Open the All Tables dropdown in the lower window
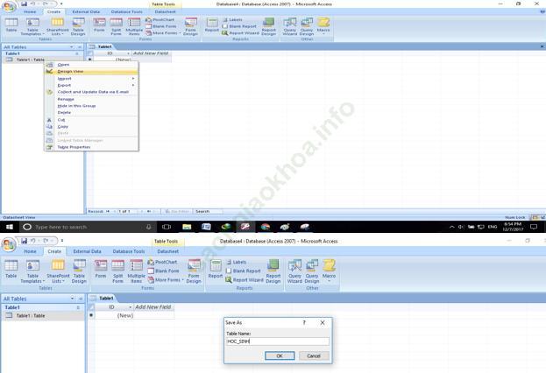Screen dimensions: 546x373 [x=73, y=299]
